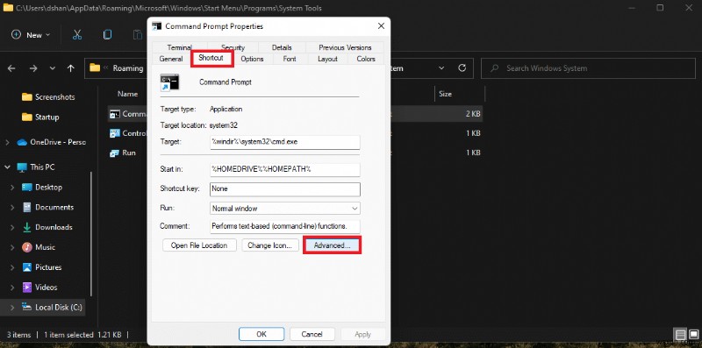Click inside the Comment field

click(284, 226)
